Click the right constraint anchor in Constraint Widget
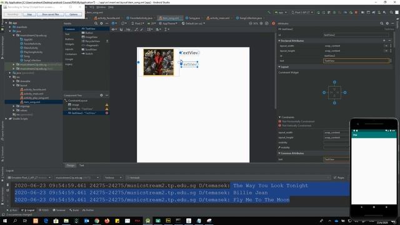Screen dimensions: 400x225 345,92
